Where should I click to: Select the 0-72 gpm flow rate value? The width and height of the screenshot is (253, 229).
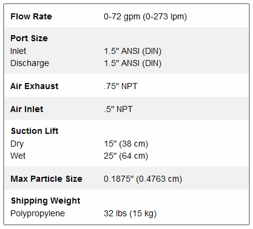145,16
